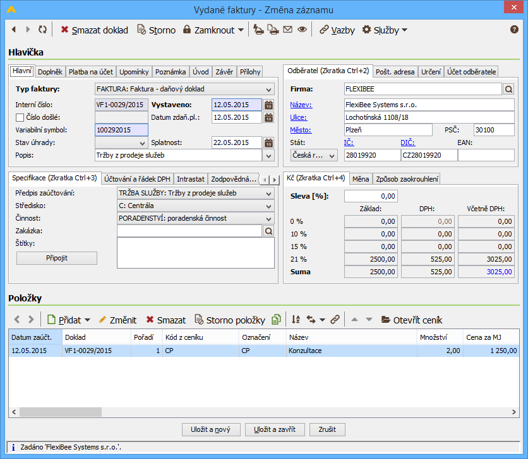Viewport: 528px width, 459px height.
Task: Click the Smazat doklad delete button
Action: pyautogui.click(x=94, y=30)
